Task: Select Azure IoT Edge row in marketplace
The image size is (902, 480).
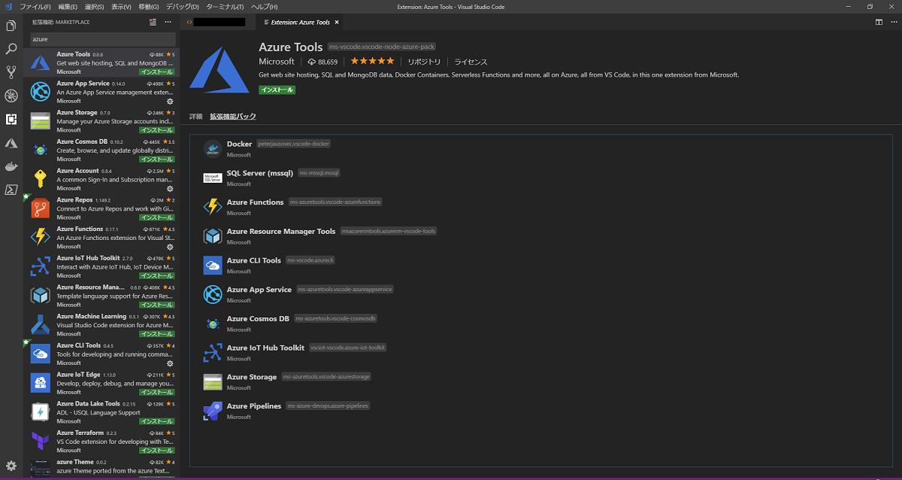Action: [x=101, y=383]
